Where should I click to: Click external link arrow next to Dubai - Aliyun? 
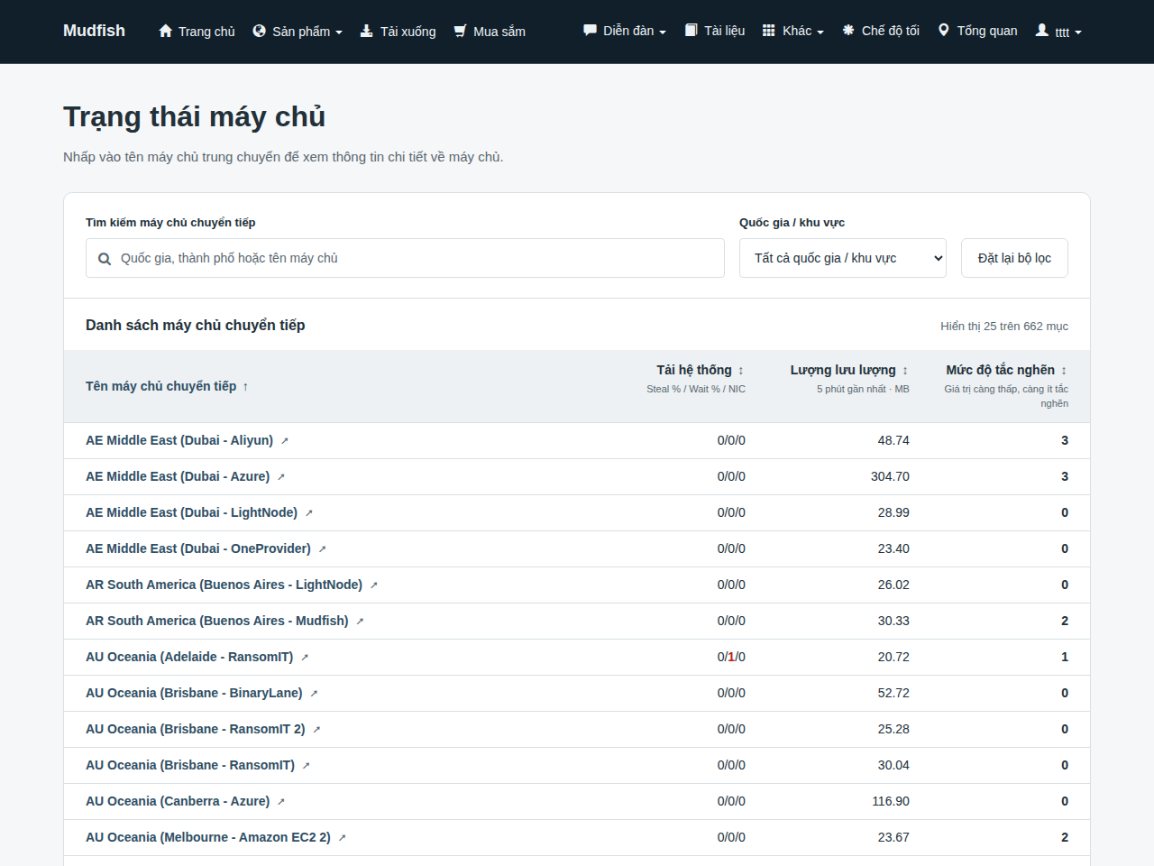(x=284, y=441)
